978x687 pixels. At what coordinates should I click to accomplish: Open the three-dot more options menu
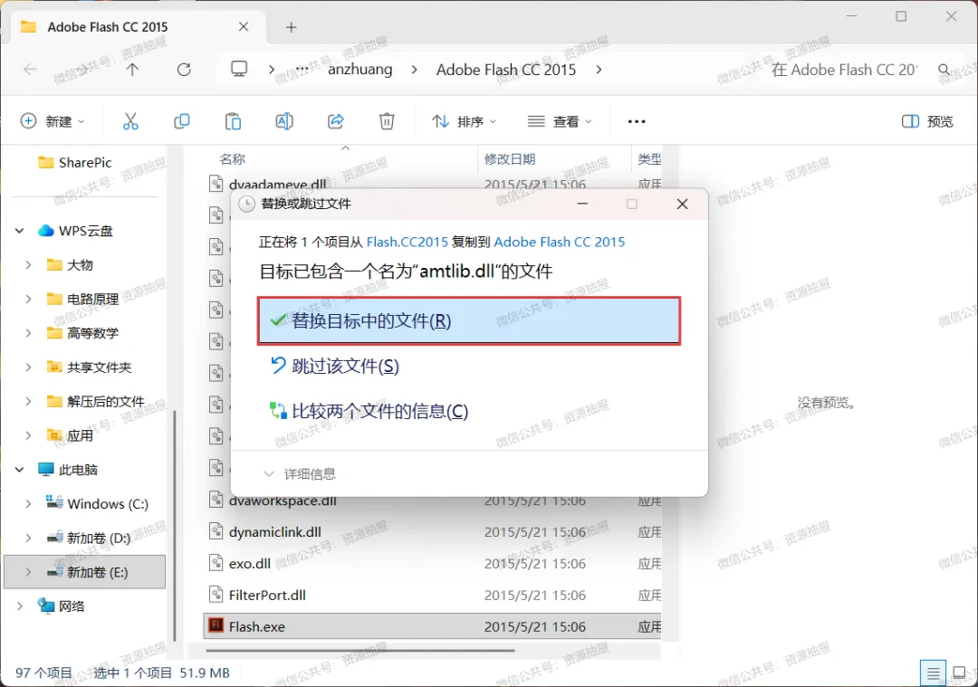(x=637, y=121)
